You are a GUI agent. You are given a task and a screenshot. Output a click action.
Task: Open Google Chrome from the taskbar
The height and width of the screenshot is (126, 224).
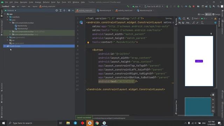click(97, 123)
